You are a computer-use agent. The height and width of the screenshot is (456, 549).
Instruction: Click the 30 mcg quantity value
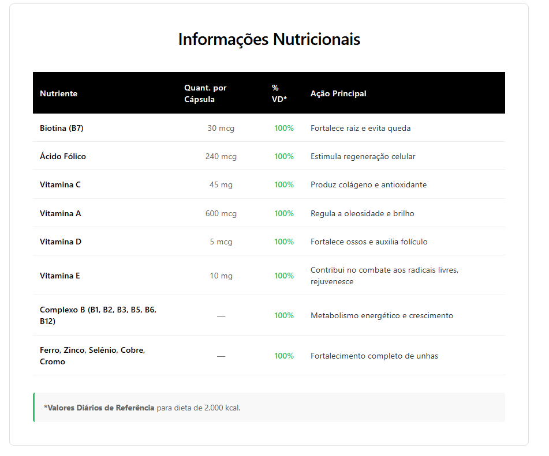point(221,128)
